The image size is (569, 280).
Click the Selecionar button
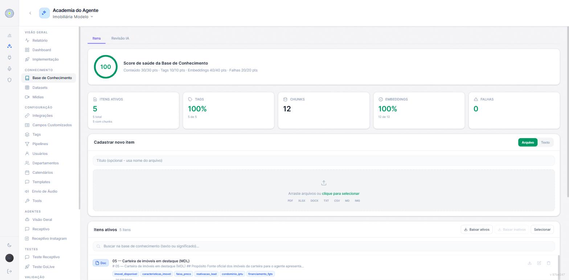click(542, 230)
